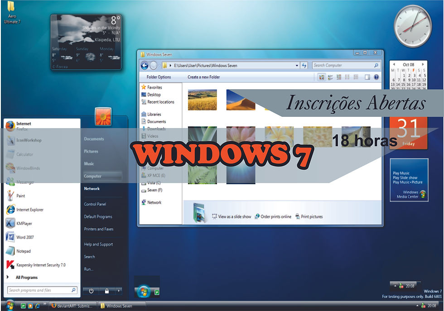Viewport: 444px width, 311px height.
Task: Select Favorites in explorer navigation pane
Action: pos(151,87)
